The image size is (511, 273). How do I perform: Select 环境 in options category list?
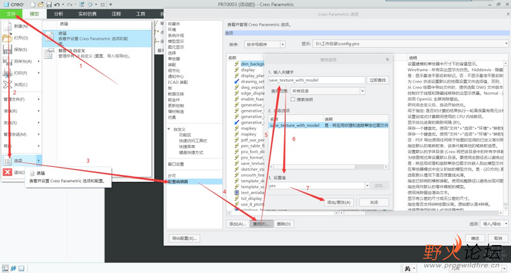tap(172, 30)
